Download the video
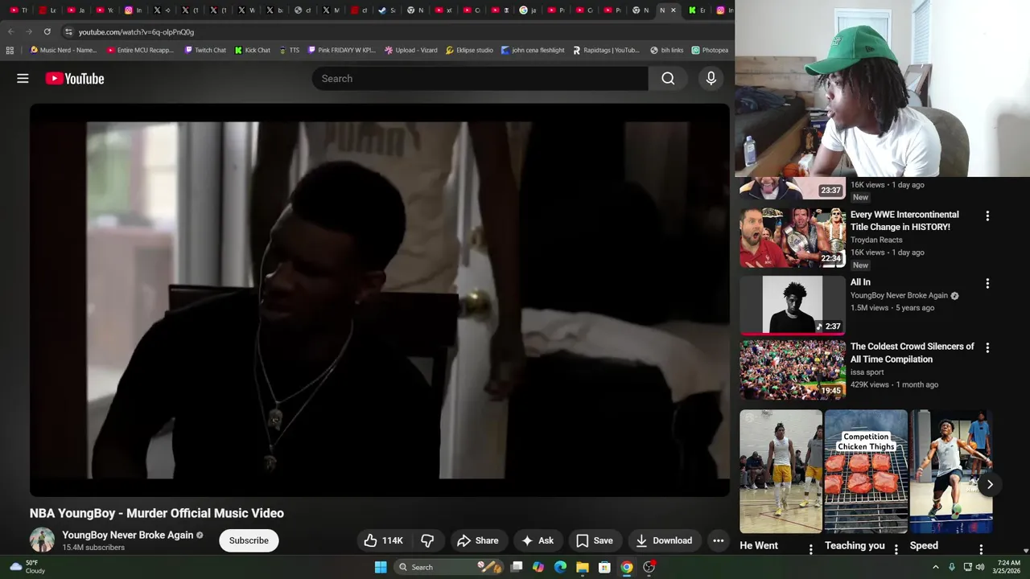Image resolution: width=1030 pixels, height=579 pixels. point(664,540)
